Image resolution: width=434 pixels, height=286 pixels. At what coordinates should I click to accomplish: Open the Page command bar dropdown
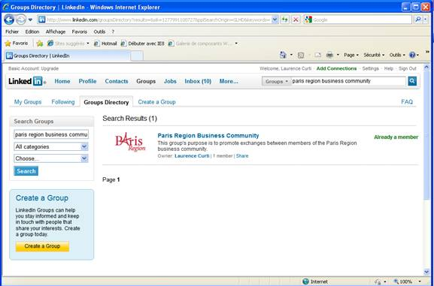351,56
